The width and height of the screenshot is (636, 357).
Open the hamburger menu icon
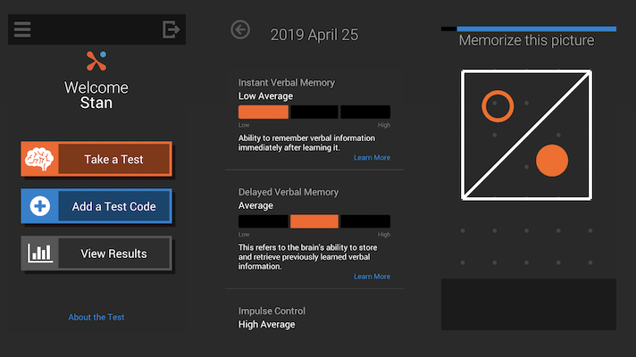22,29
